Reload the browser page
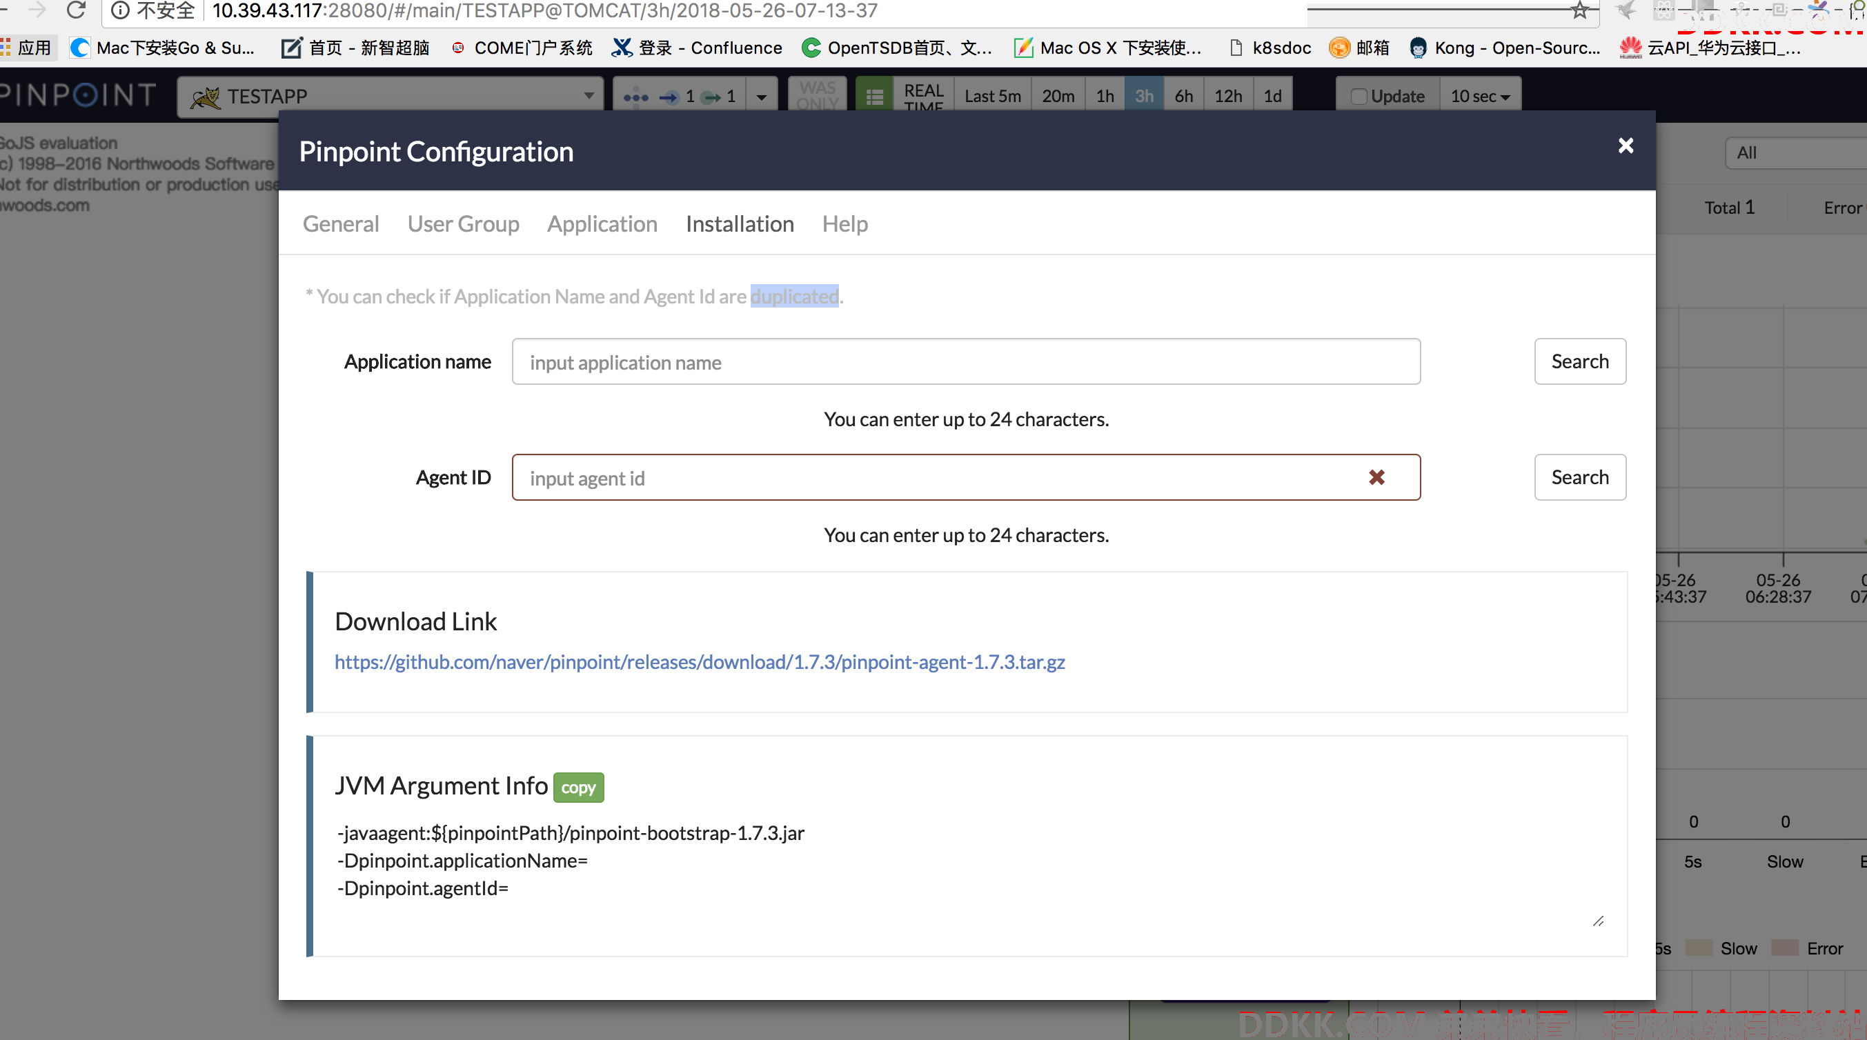This screenshot has height=1040, width=1867. [75, 10]
